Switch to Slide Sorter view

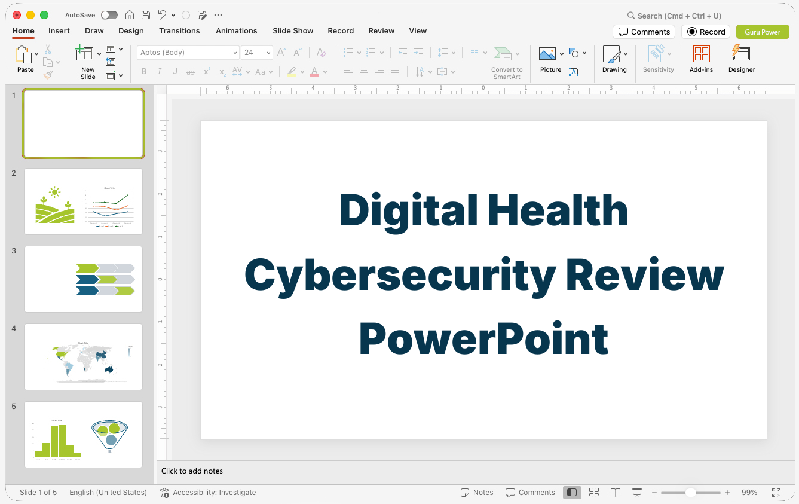click(594, 493)
